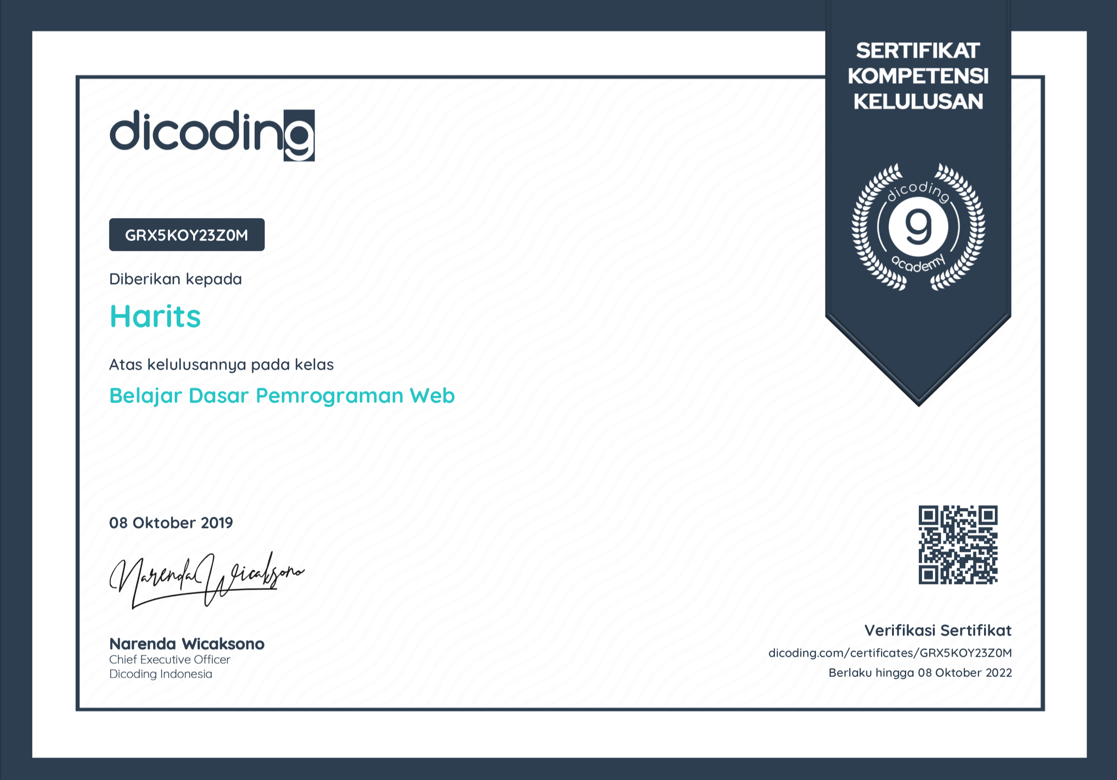The height and width of the screenshot is (780, 1117).
Task: Click the Diberikan kepada label
Action: (175, 279)
